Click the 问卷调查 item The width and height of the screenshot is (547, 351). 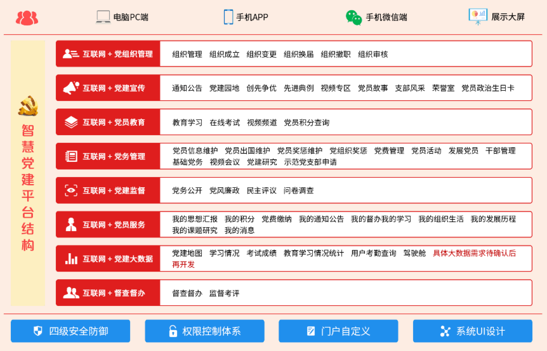pyautogui.click(x=299, y=190)
